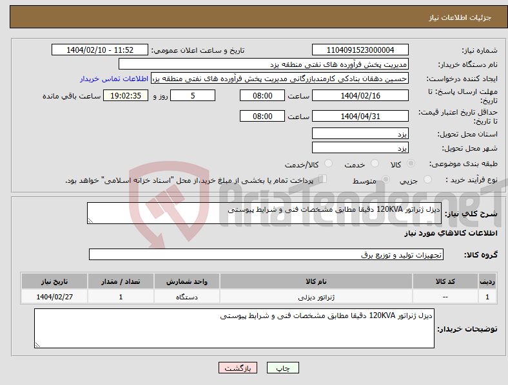Click the date cell 1404/02/27
Screen dimensions: 508x385
[x=54, y=297]
